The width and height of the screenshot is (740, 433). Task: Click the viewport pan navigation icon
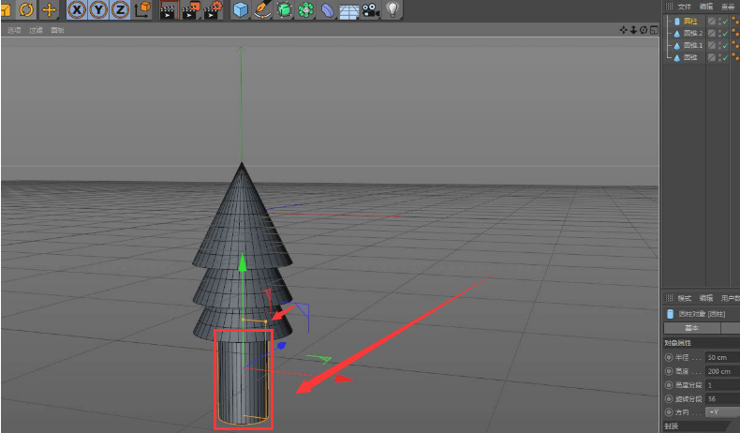coord(624,30)
